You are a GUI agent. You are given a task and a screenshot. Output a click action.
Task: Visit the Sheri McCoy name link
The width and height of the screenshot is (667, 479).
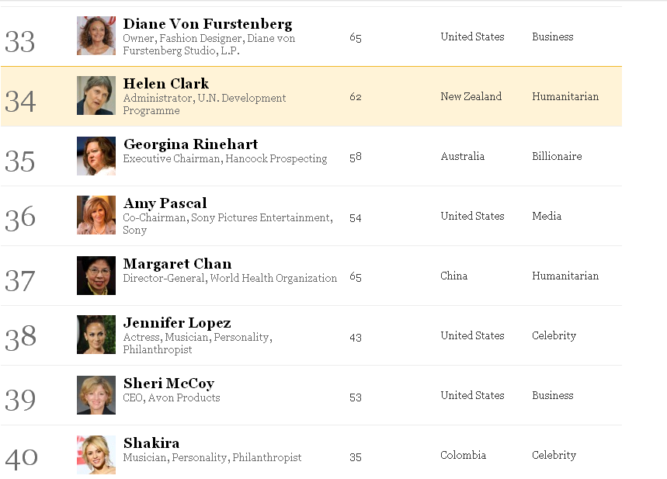[x=168, y=384]
